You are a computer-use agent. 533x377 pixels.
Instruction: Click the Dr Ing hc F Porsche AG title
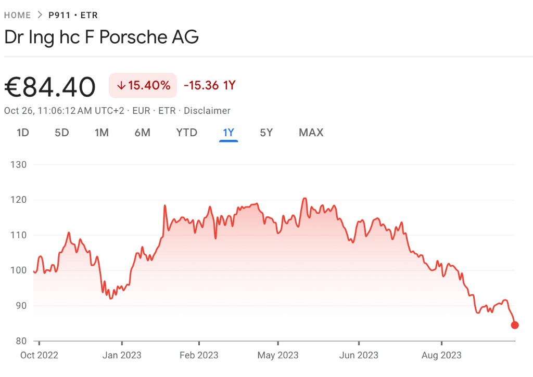pyautogui.click(x=101, y=37)
